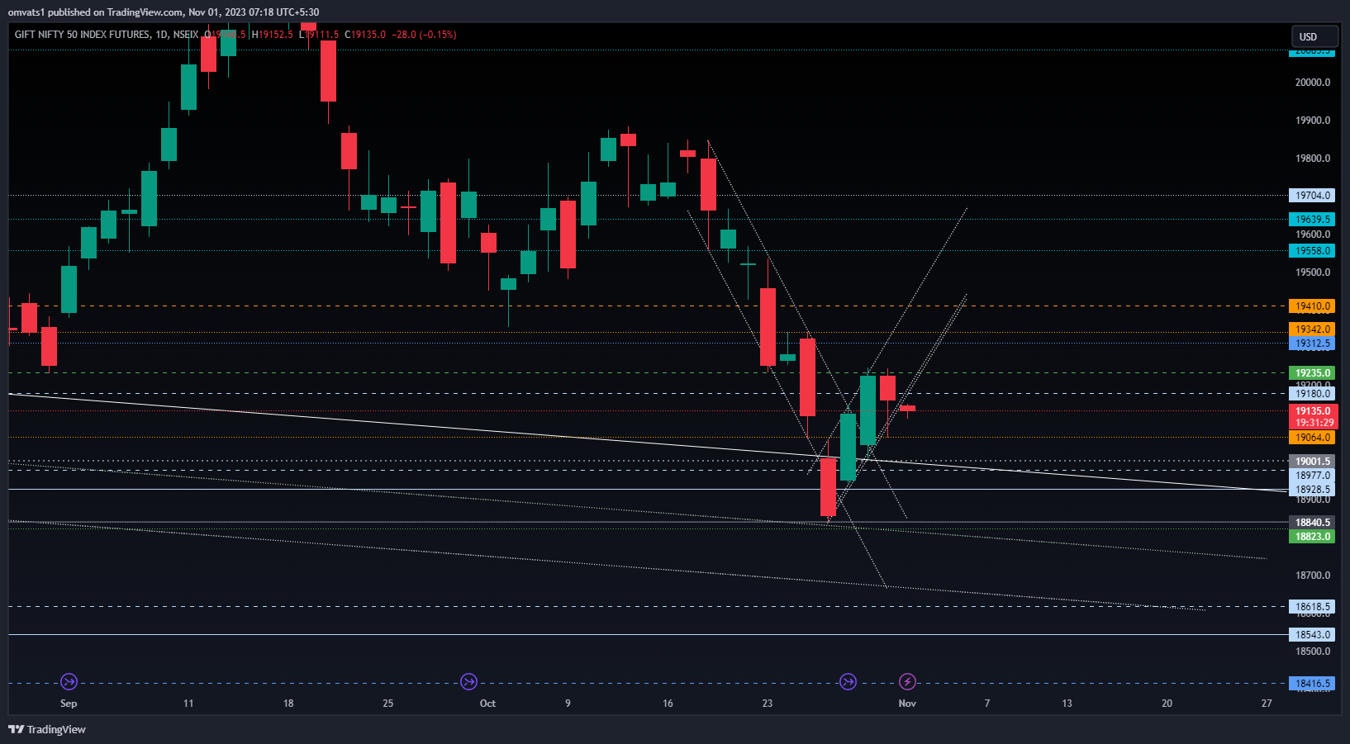Click the change value −28.0 (−0.15%)
The width and height of the screenshot is (1350, 744).
point(424,35)
